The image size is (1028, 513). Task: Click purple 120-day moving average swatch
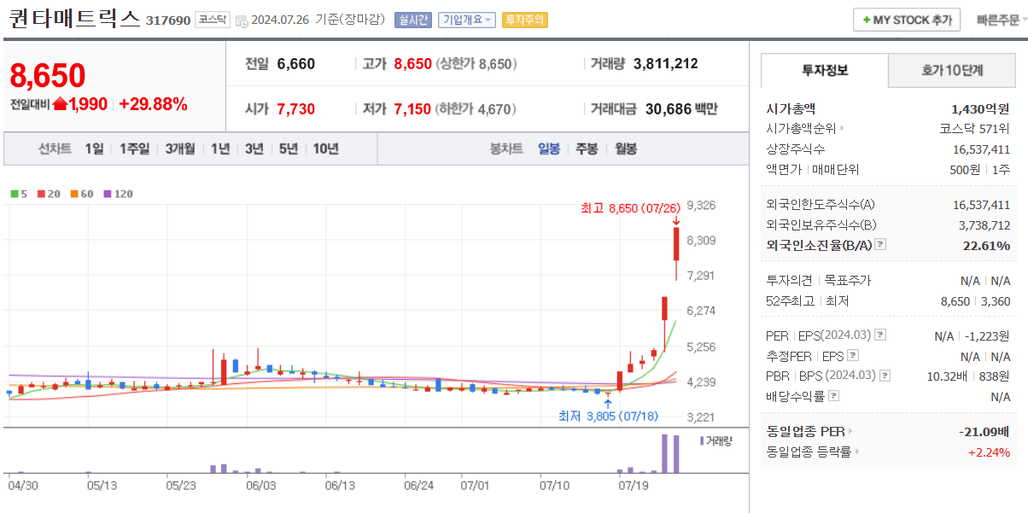pyautogui.click(x=108, y=194)
